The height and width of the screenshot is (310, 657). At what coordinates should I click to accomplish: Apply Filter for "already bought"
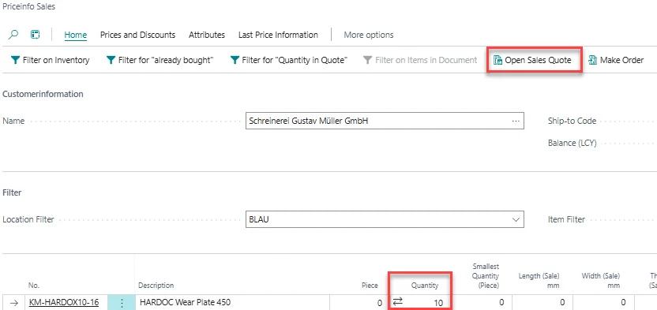click(x=160, y=60)
